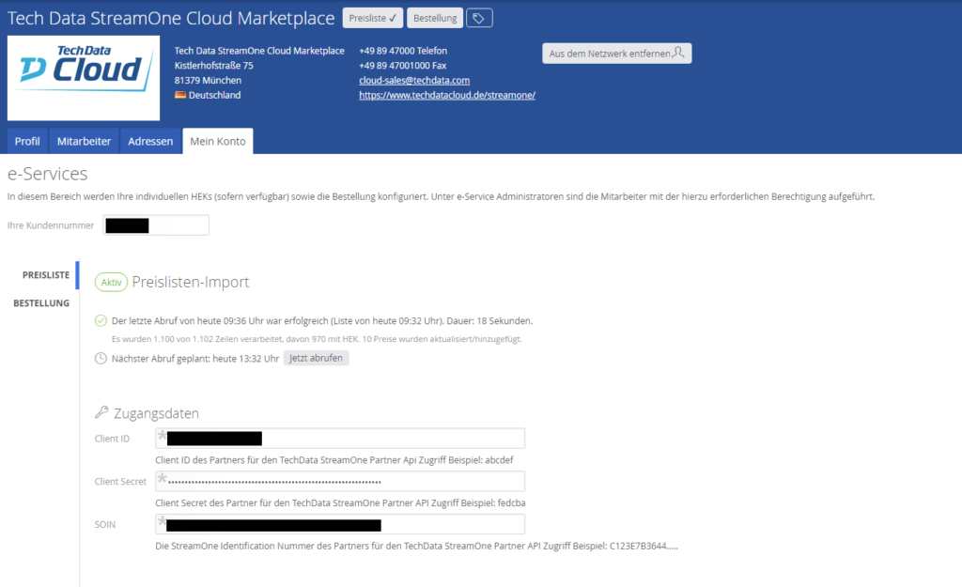Switch to the Mitarbeiter tab

pyautogui.click(x=84, y=141)
